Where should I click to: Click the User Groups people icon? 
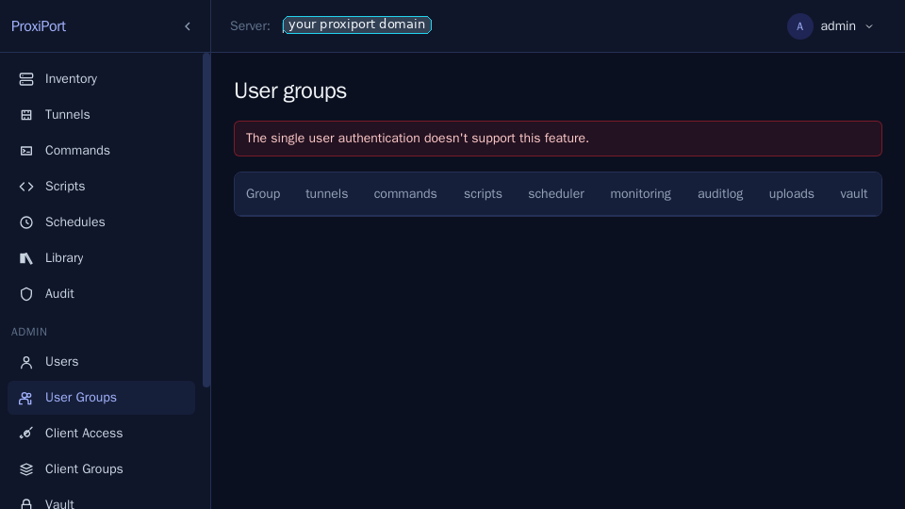coord(26,398)
